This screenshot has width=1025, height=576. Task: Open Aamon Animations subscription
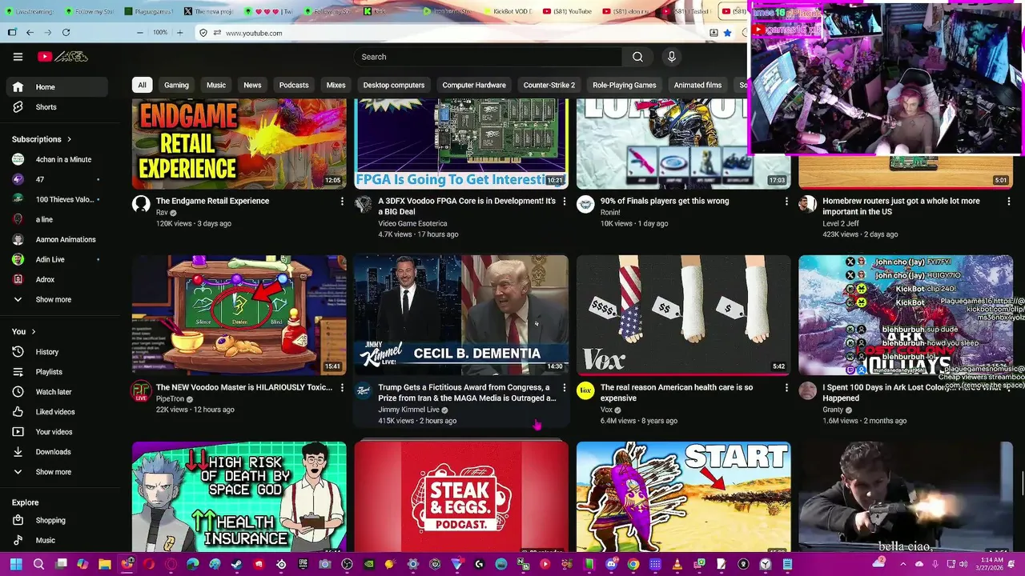tap(56, 239)
